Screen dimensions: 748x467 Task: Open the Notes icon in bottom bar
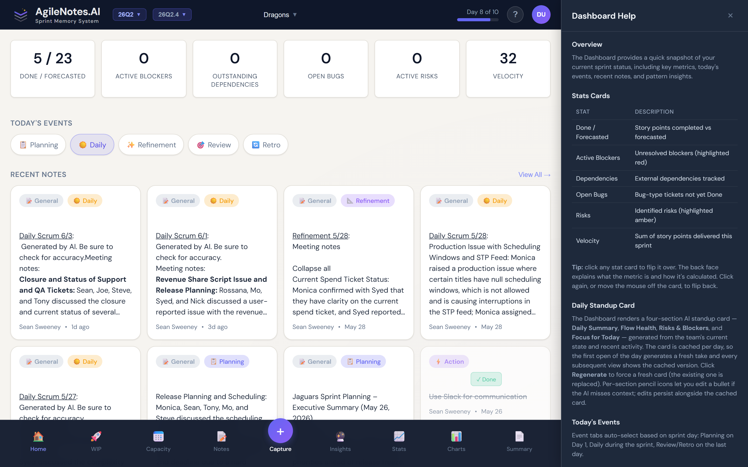(x=221, y=437)
